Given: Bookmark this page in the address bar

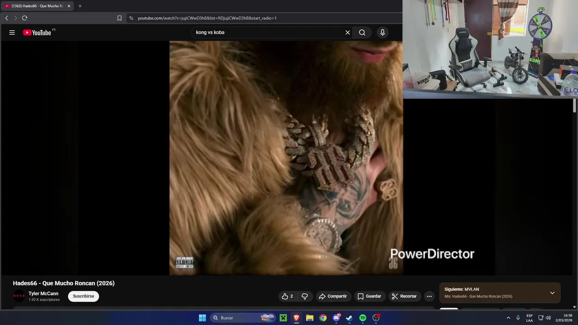Looking at the screenshot, I should [x=119, y=18].
